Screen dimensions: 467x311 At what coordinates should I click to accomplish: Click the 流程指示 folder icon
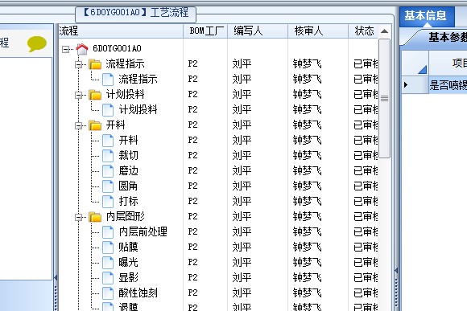click(95, 64)
